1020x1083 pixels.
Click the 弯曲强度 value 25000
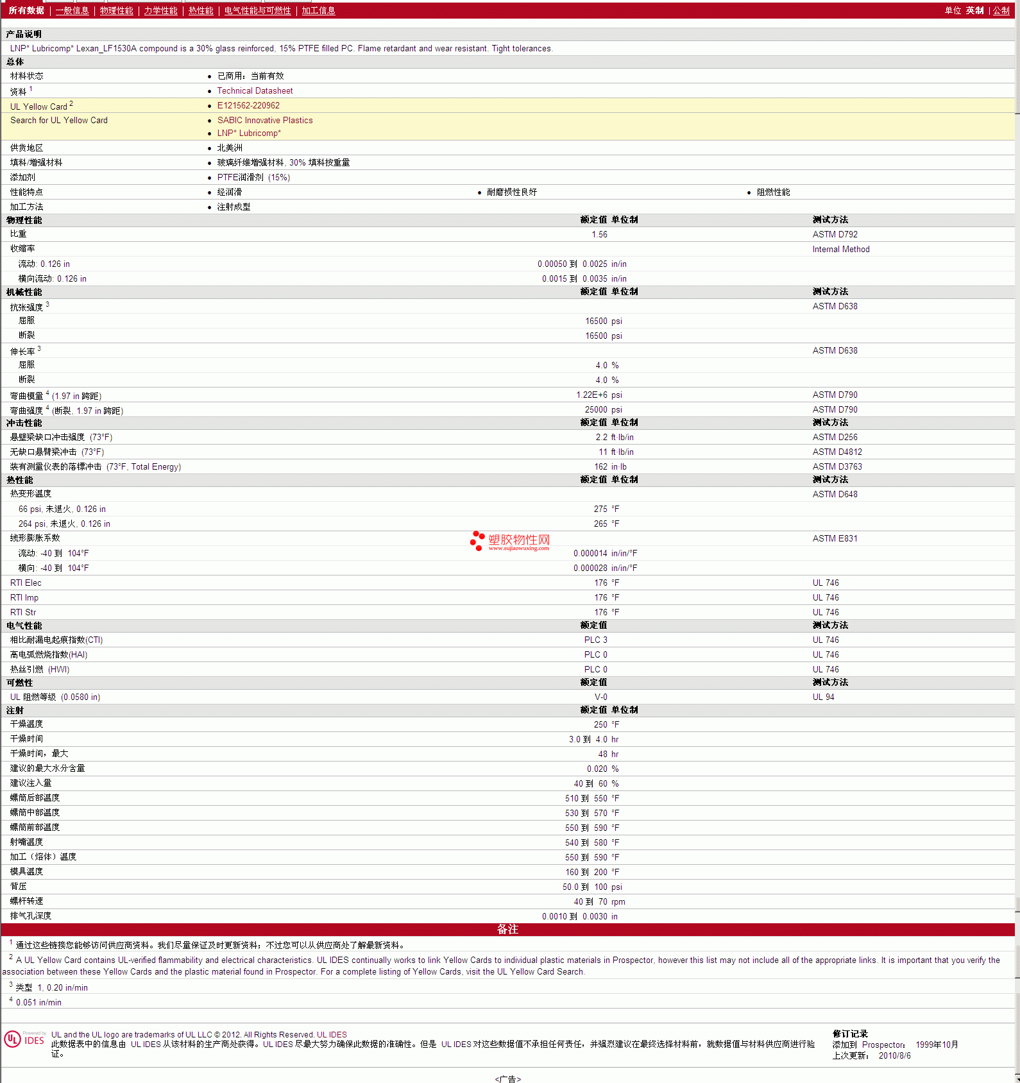click(x=596, y=410)
